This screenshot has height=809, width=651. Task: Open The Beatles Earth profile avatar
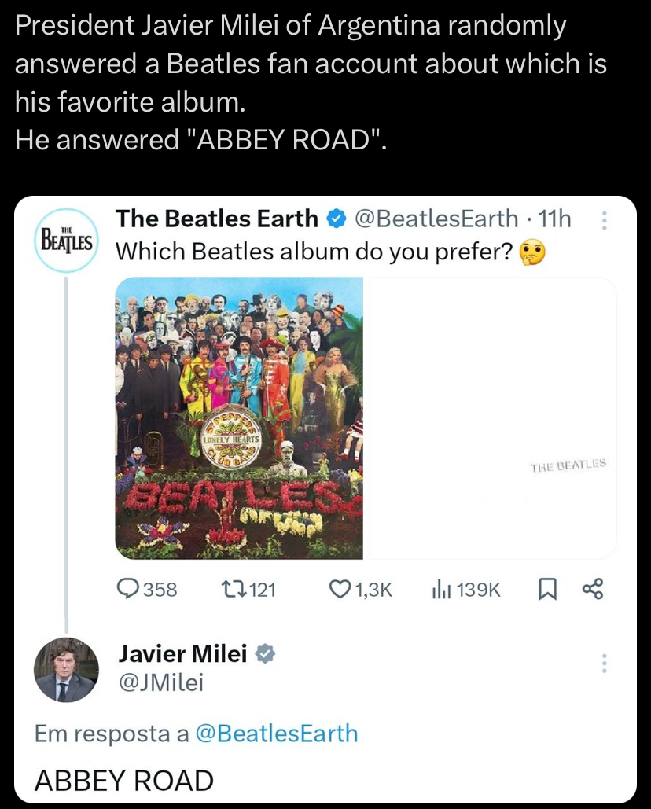(x=66, y=240)
